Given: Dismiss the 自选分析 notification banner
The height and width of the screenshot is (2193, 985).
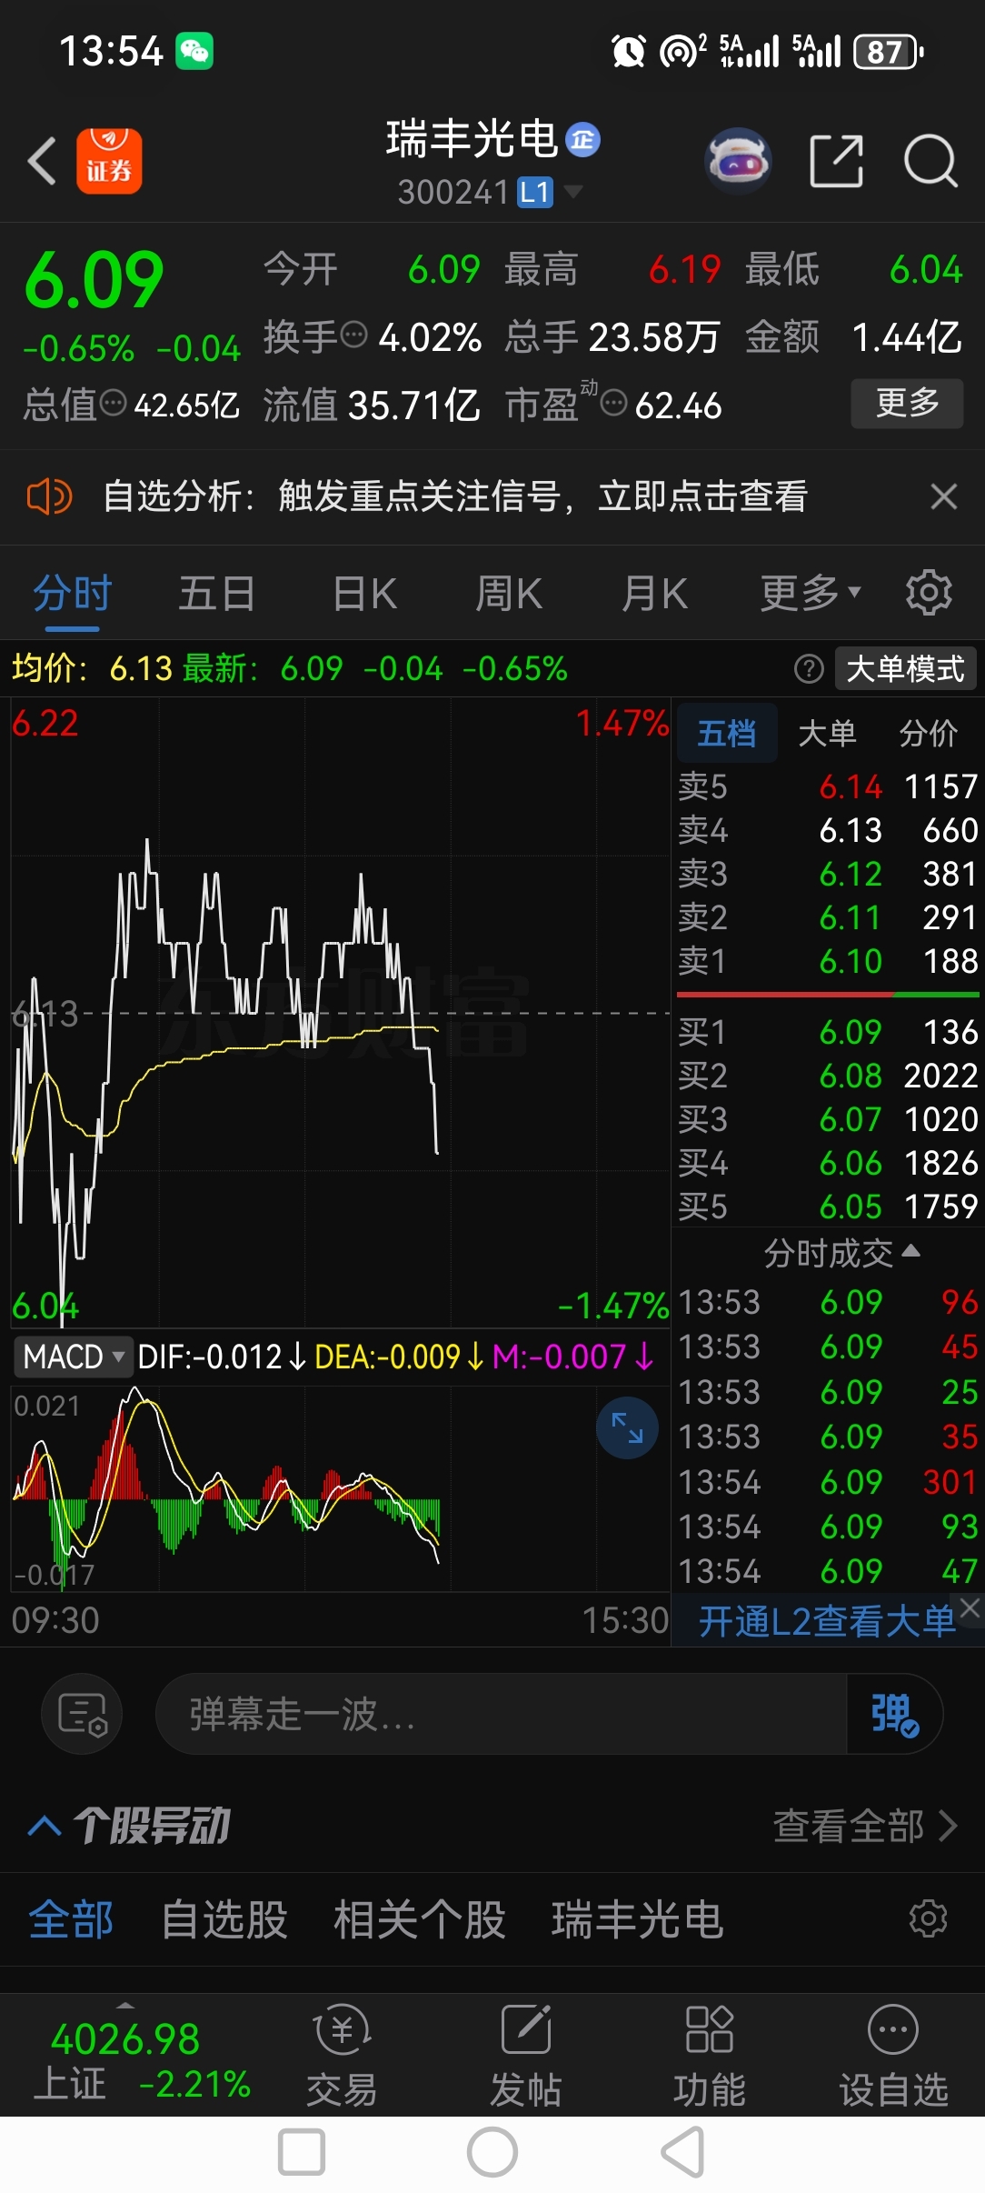Looking at the screenshot, I should coord(944,496).
